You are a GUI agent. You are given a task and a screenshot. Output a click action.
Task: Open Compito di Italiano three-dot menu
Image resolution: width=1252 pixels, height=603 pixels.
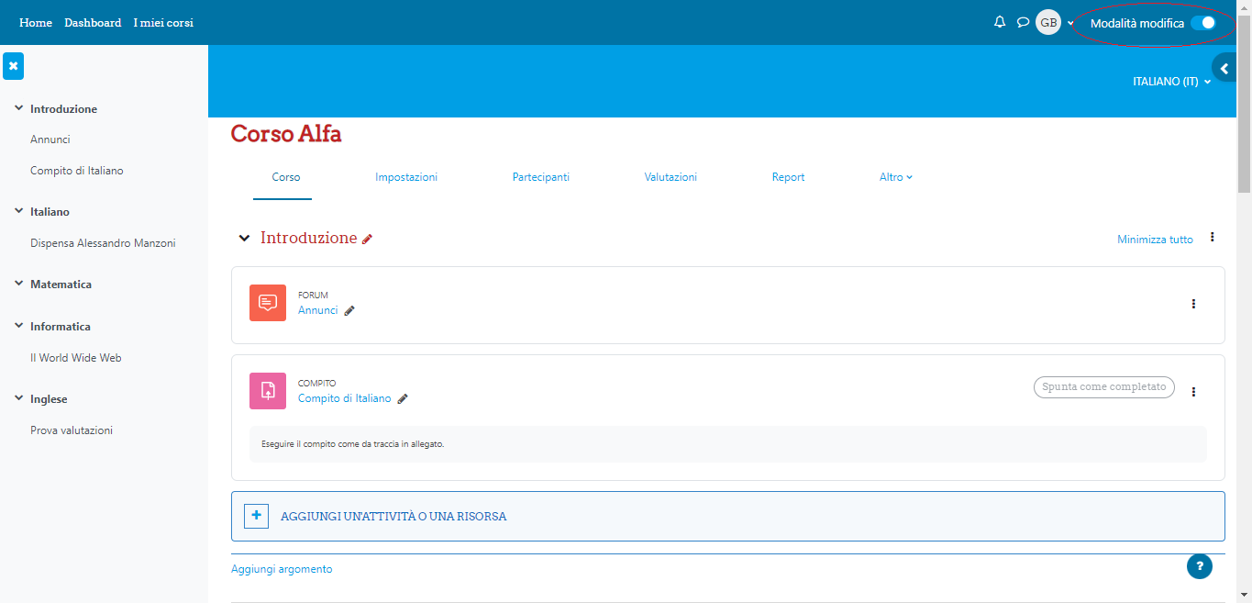[1193, 392]
